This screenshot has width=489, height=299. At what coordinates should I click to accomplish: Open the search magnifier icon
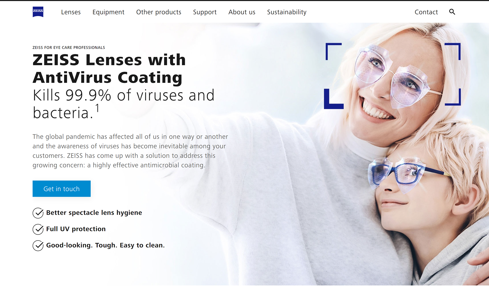452,12
